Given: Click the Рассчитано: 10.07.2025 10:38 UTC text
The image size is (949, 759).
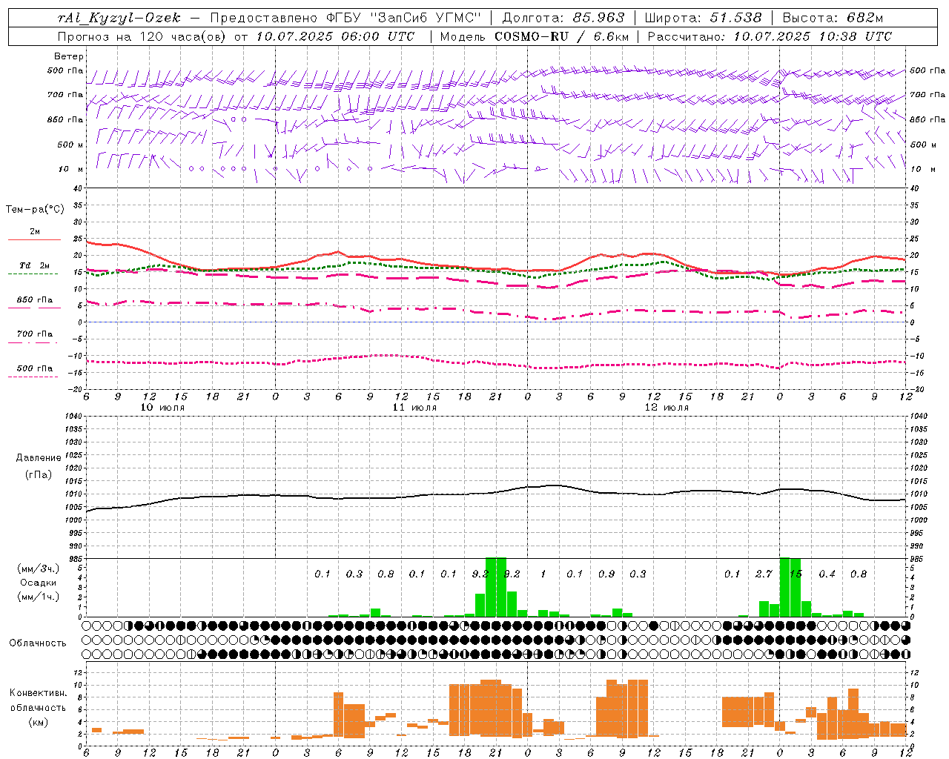Looking at the screenshot, I should (770, 36).
